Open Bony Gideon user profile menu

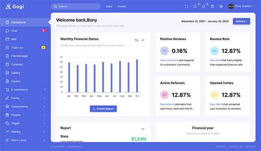tap(241, 6)
